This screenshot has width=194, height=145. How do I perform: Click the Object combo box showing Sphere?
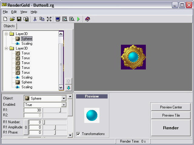(45, 98)
